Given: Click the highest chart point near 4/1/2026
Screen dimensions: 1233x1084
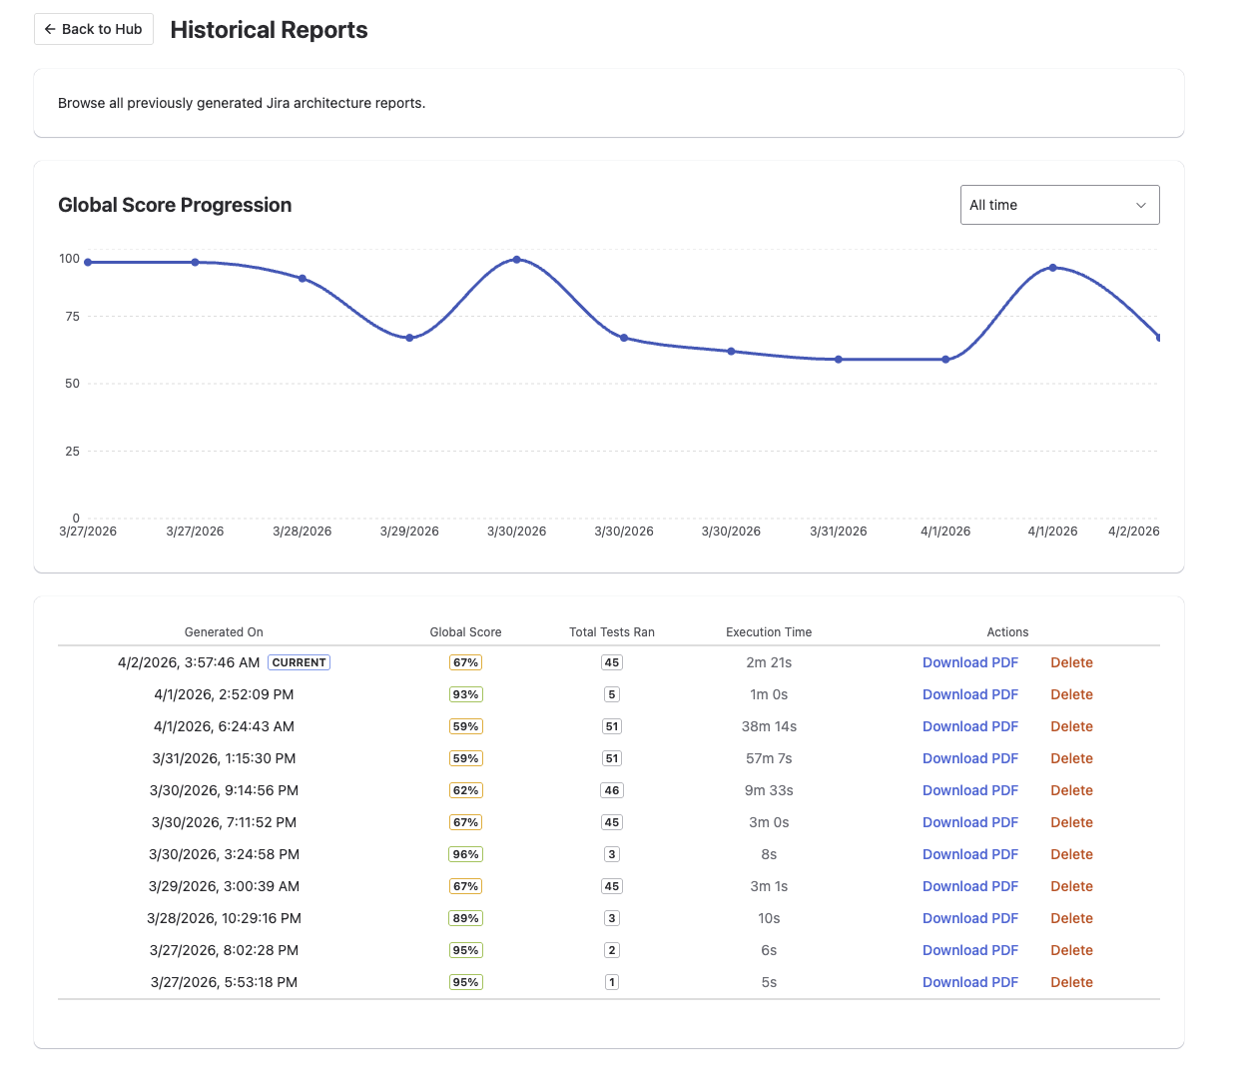Looking at the screenshot, I should [1052, 268].
